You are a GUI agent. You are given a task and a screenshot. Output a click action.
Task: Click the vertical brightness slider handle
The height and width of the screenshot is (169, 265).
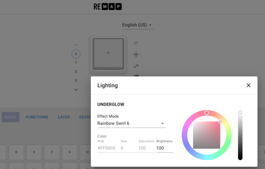point(240,112)
